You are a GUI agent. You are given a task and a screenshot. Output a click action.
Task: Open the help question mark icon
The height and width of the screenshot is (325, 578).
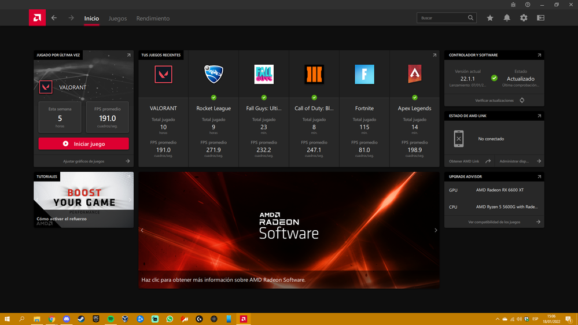click(x=528, y=5)
